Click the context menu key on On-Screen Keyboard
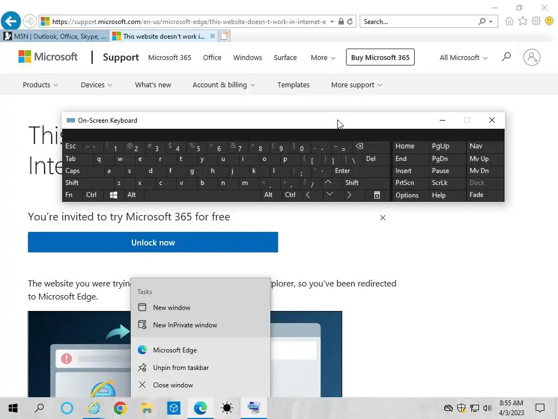 [x=377, y=195]
